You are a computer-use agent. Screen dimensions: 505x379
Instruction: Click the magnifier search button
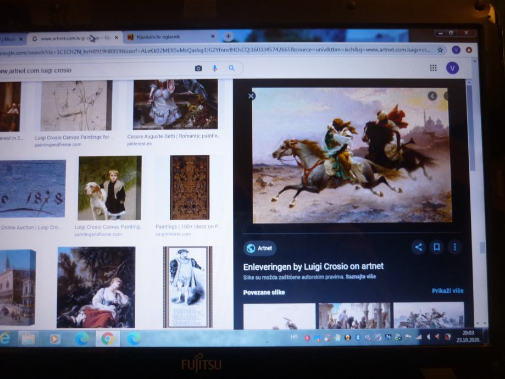click(x=232, y=69)
